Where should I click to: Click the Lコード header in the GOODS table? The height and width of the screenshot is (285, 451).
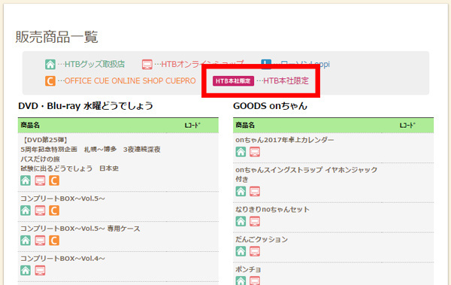coord(407,126)
